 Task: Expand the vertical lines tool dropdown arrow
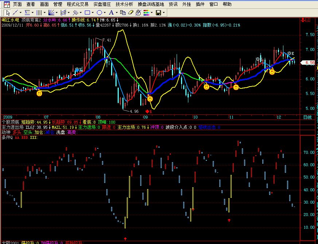click(x=45, y=13)
